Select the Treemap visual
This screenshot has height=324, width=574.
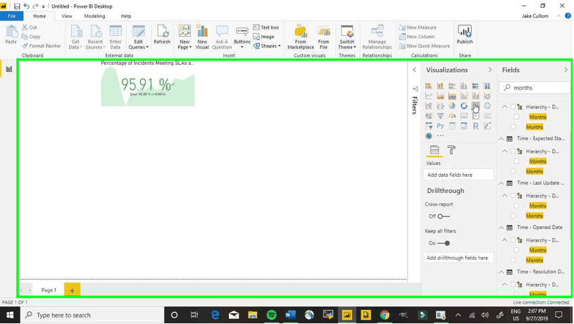click(475, 106)
